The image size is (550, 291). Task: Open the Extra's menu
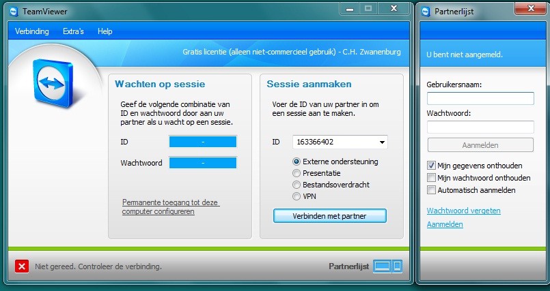pos(73,31)
